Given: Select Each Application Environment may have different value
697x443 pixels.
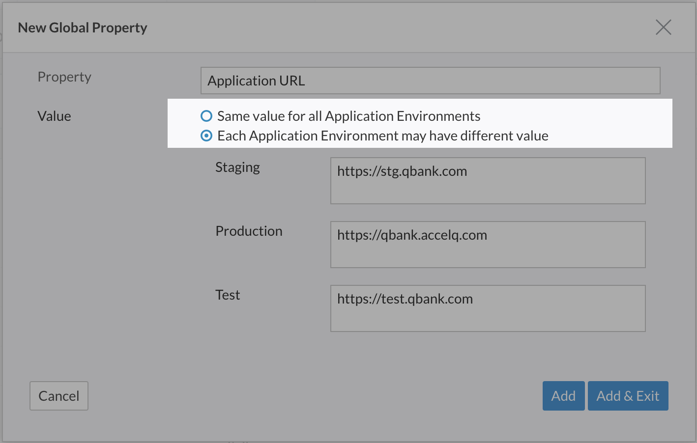Looking at the screenshot, I should 206,136.
